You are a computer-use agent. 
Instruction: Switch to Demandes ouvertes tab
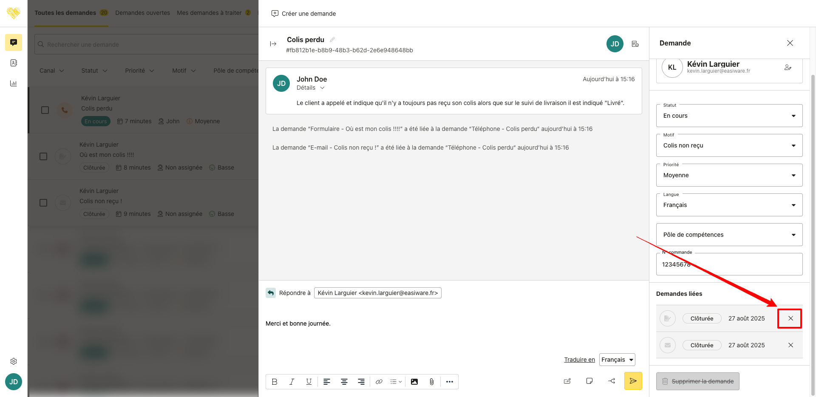click(142, 13)
